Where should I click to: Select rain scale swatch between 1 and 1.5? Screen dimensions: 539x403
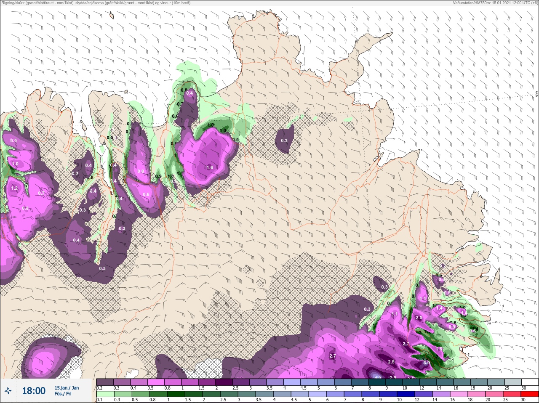176,394
